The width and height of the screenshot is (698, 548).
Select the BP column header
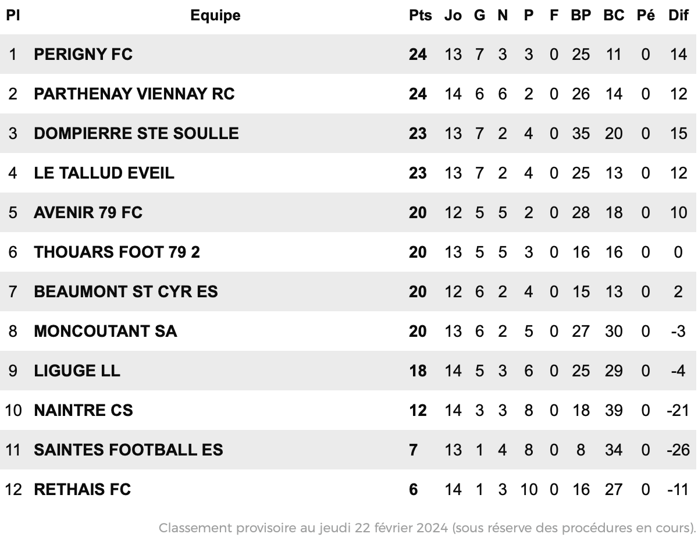581,16
